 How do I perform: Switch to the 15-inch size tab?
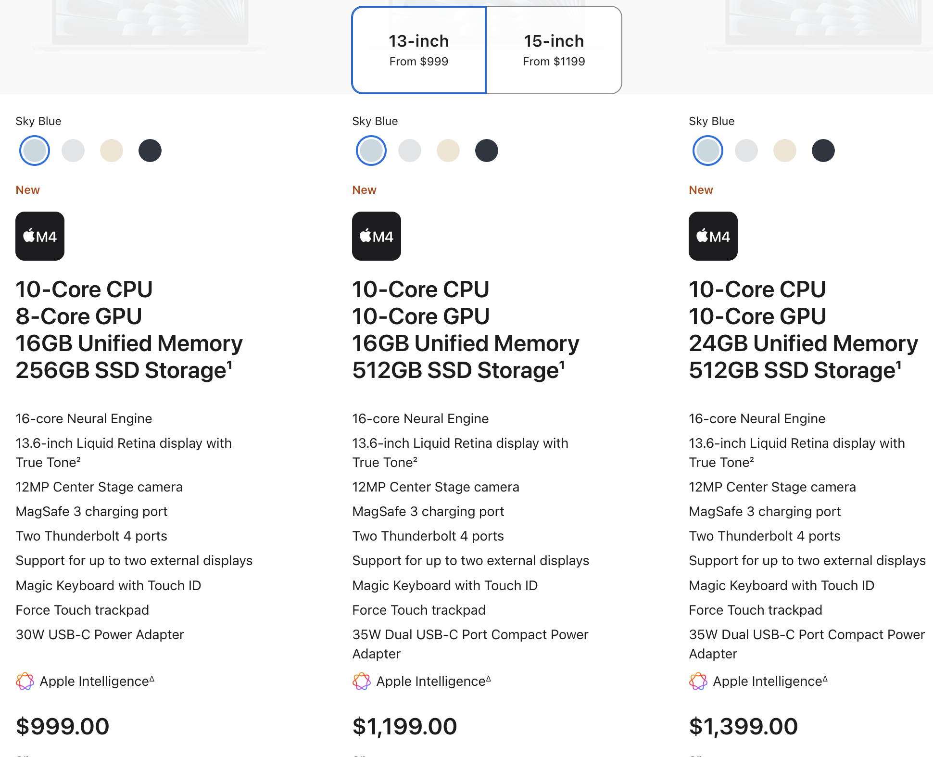(554, 50)
